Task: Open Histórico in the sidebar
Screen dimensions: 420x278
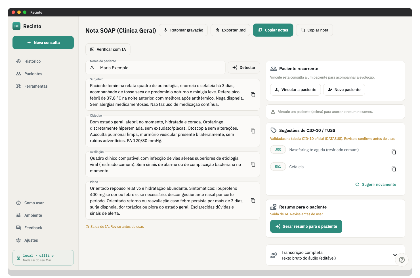Action: tap(43, 61)
